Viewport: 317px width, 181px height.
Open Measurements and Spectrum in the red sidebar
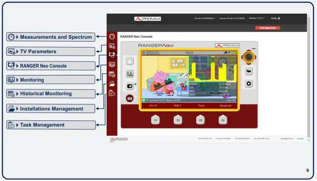112,36
